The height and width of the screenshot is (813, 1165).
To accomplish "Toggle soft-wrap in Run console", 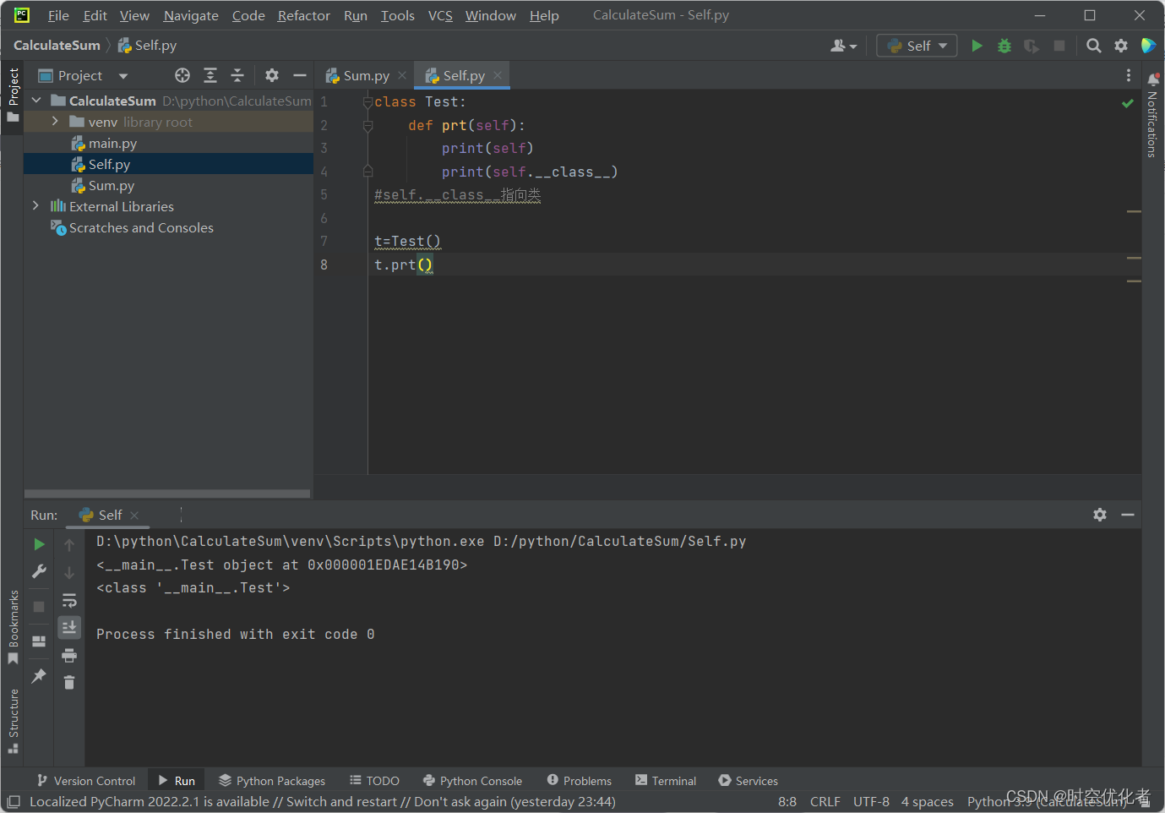I will pyautogui.click(x=69, y=601).
